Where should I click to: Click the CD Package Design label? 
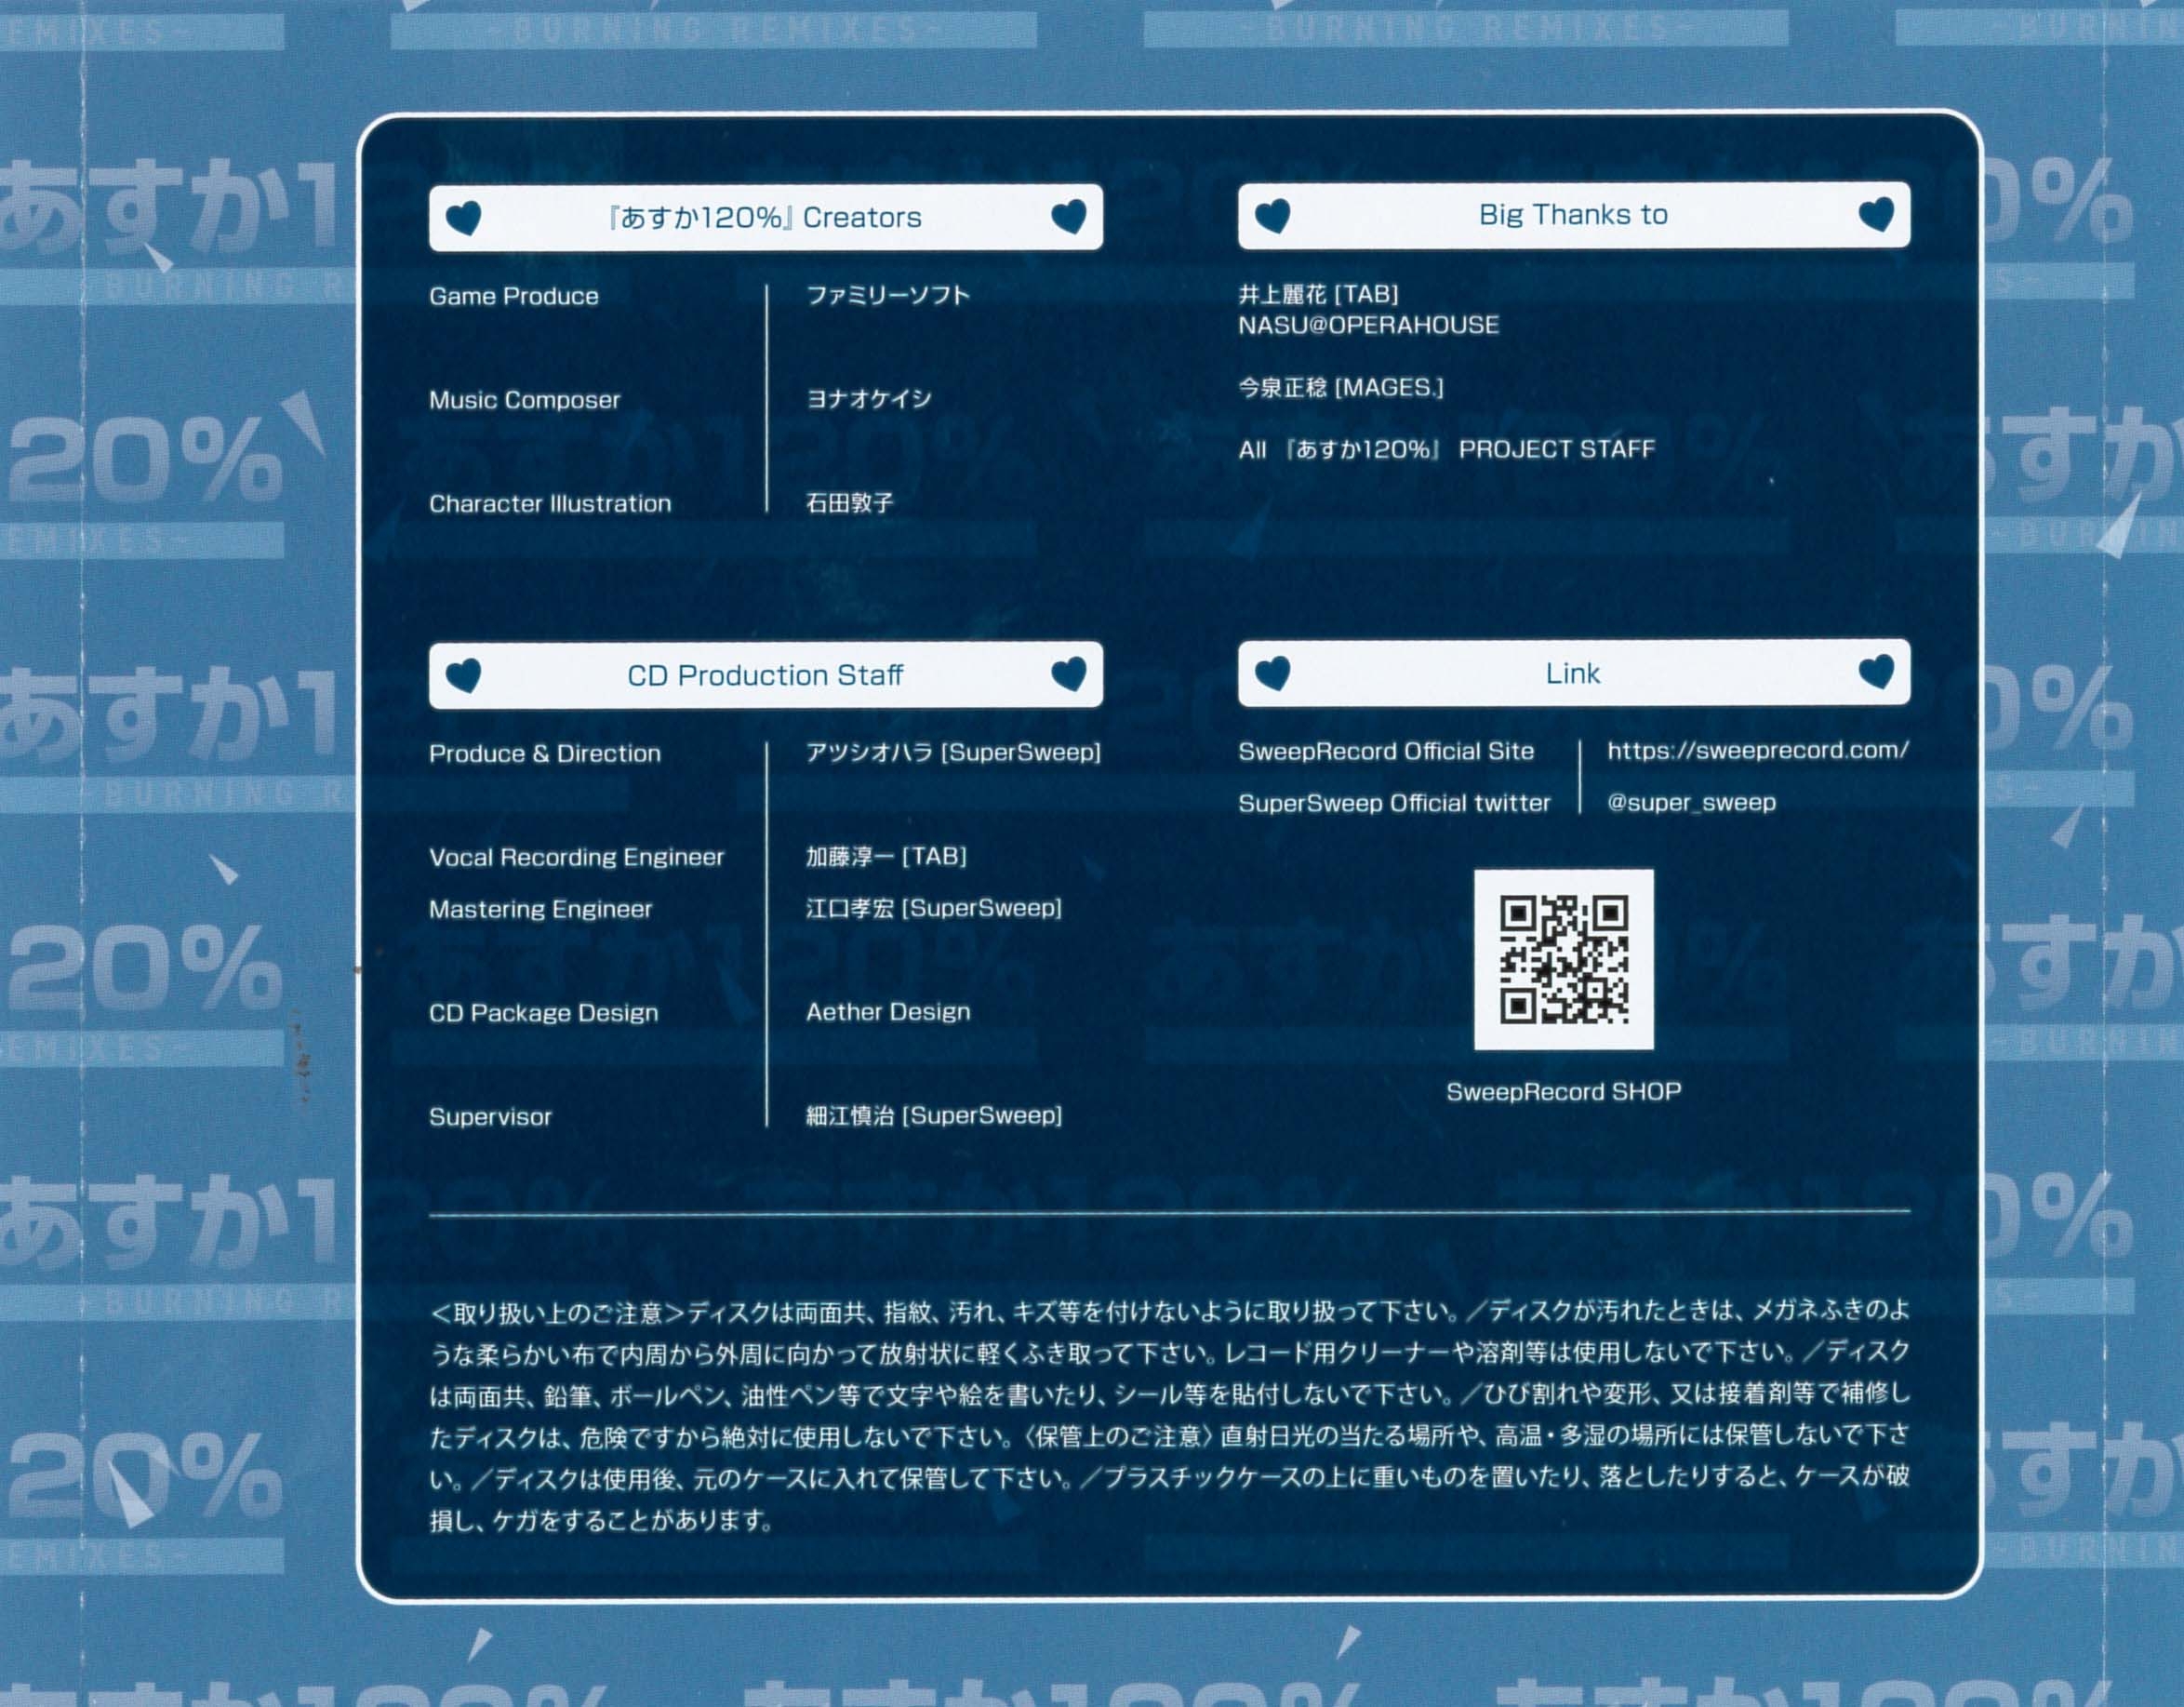coord(544,1013)
